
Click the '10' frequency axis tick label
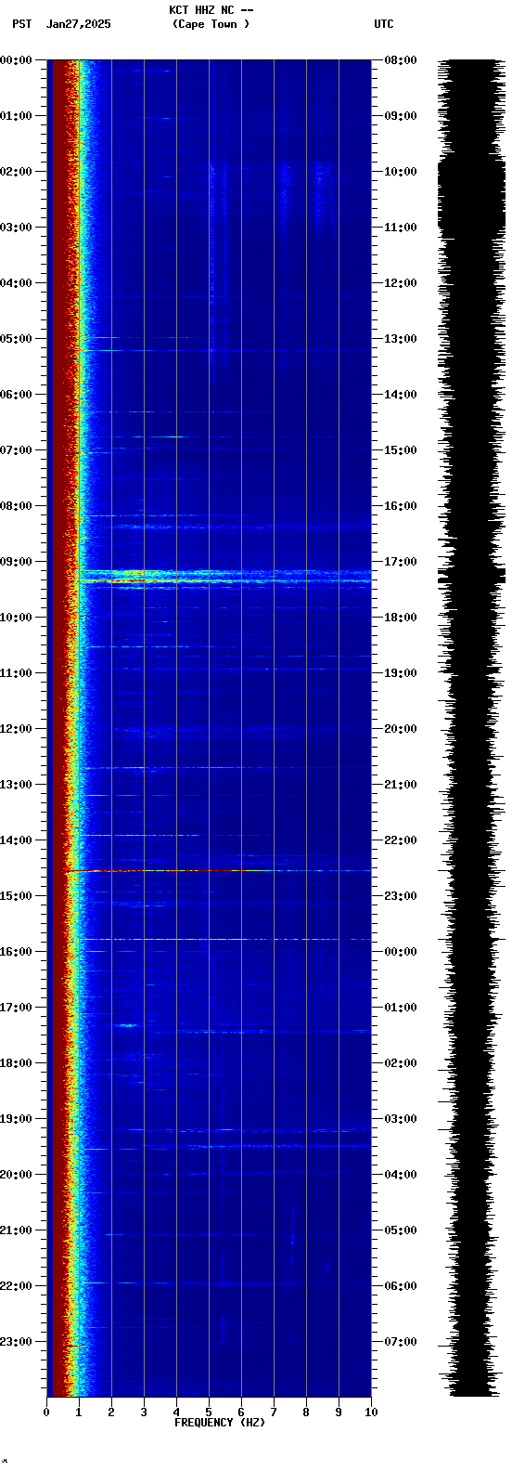pos(371,1412)
